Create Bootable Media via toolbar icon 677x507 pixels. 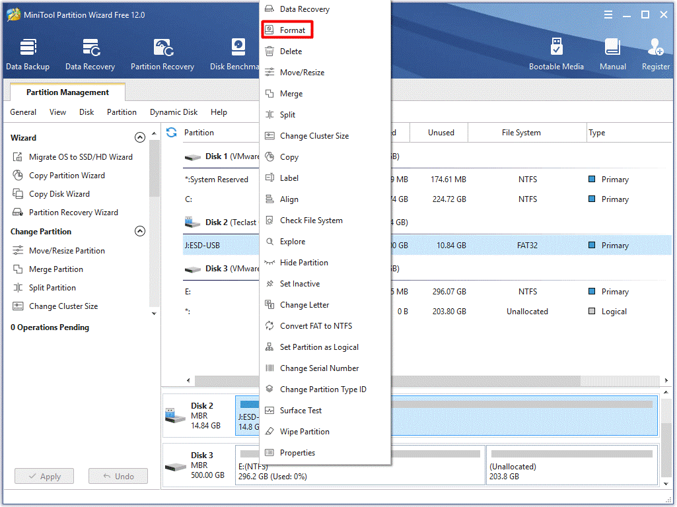pyautogui.click(x=557, y=46)
